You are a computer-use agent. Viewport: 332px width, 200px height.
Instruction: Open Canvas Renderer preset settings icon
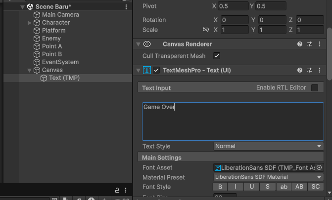click(x=310, y=44)
